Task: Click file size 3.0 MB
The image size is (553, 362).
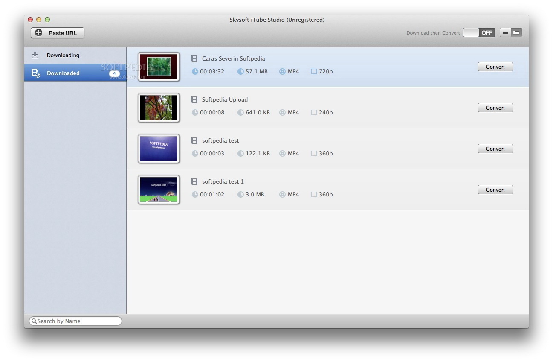Action: [x=255, y=194]
